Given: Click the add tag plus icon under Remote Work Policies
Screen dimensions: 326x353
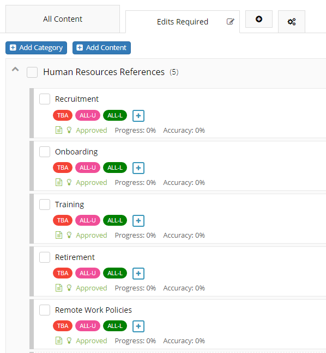Looking at the screenshot, I should (138, 326).
